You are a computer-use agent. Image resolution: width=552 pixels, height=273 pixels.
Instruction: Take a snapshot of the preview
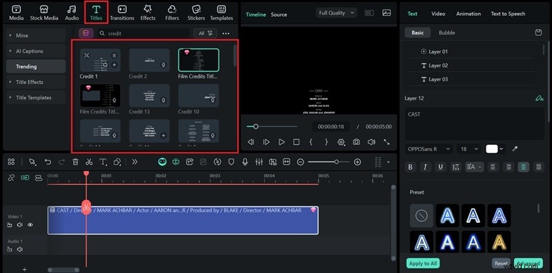pyautogui.click(x=356, y=142)
